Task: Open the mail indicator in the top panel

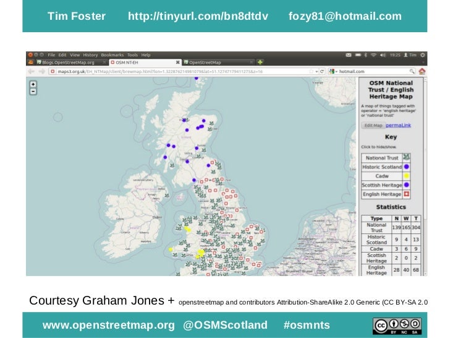Action: pos(349,55)
